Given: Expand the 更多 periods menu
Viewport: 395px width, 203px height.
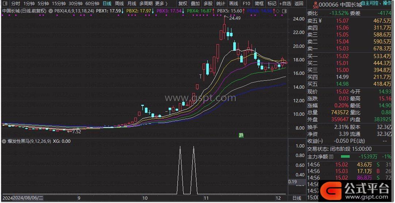Looking at the screenshot, I should (161, 4).
